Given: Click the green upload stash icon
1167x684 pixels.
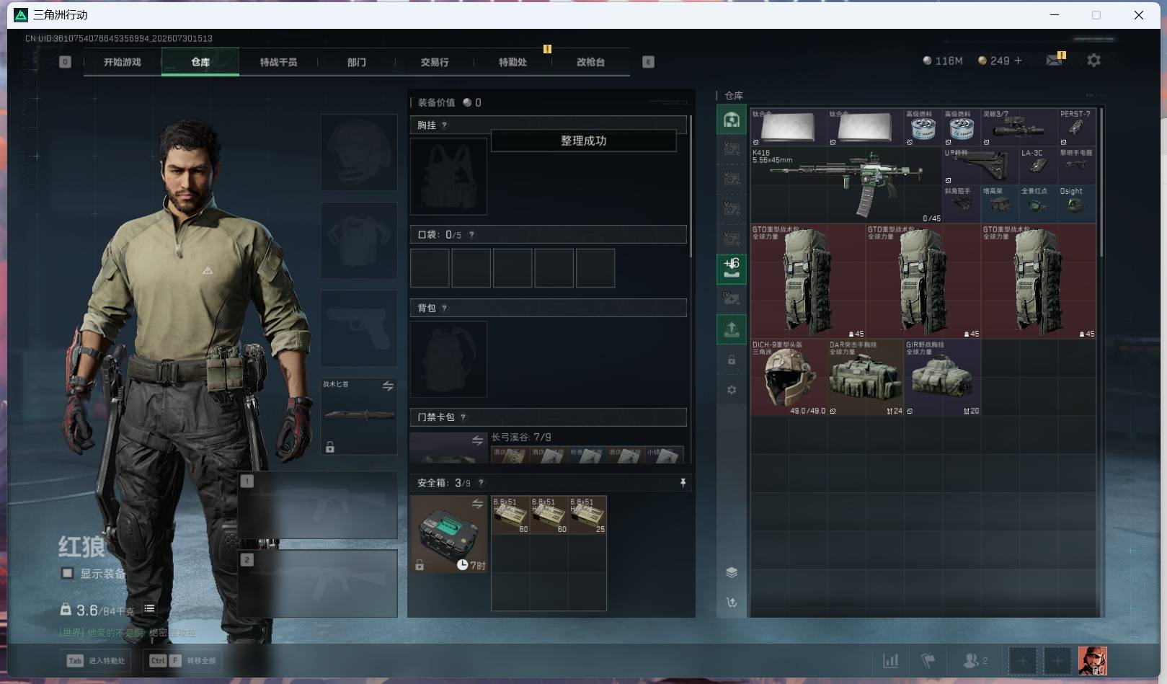Looking at the screenshot, I should [732, 329].
